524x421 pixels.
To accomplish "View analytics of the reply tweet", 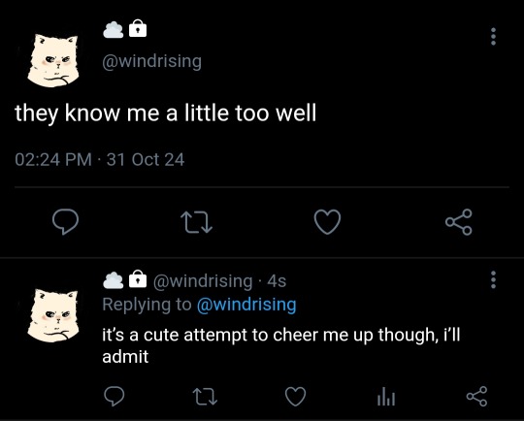I will (386, 397).
